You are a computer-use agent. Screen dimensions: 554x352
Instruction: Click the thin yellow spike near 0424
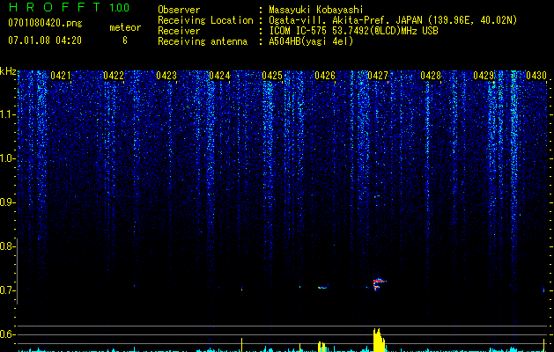(242, 345)
